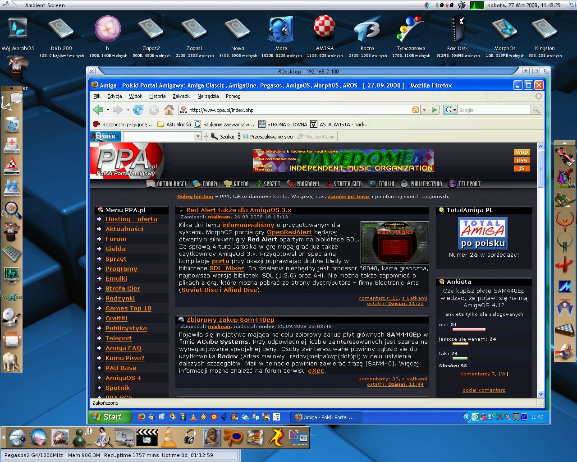Open the magnifying glass icon in left dock

[12, 210]
